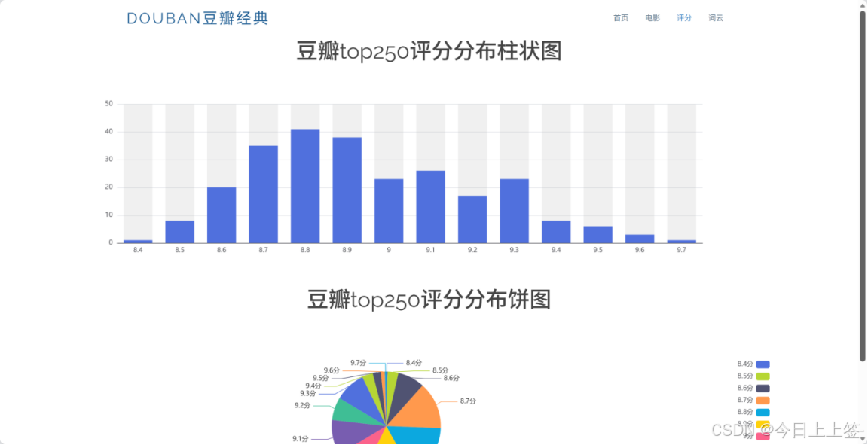Click x-axis label 9.1
The image size is (868, 445).
click(431, 250)
